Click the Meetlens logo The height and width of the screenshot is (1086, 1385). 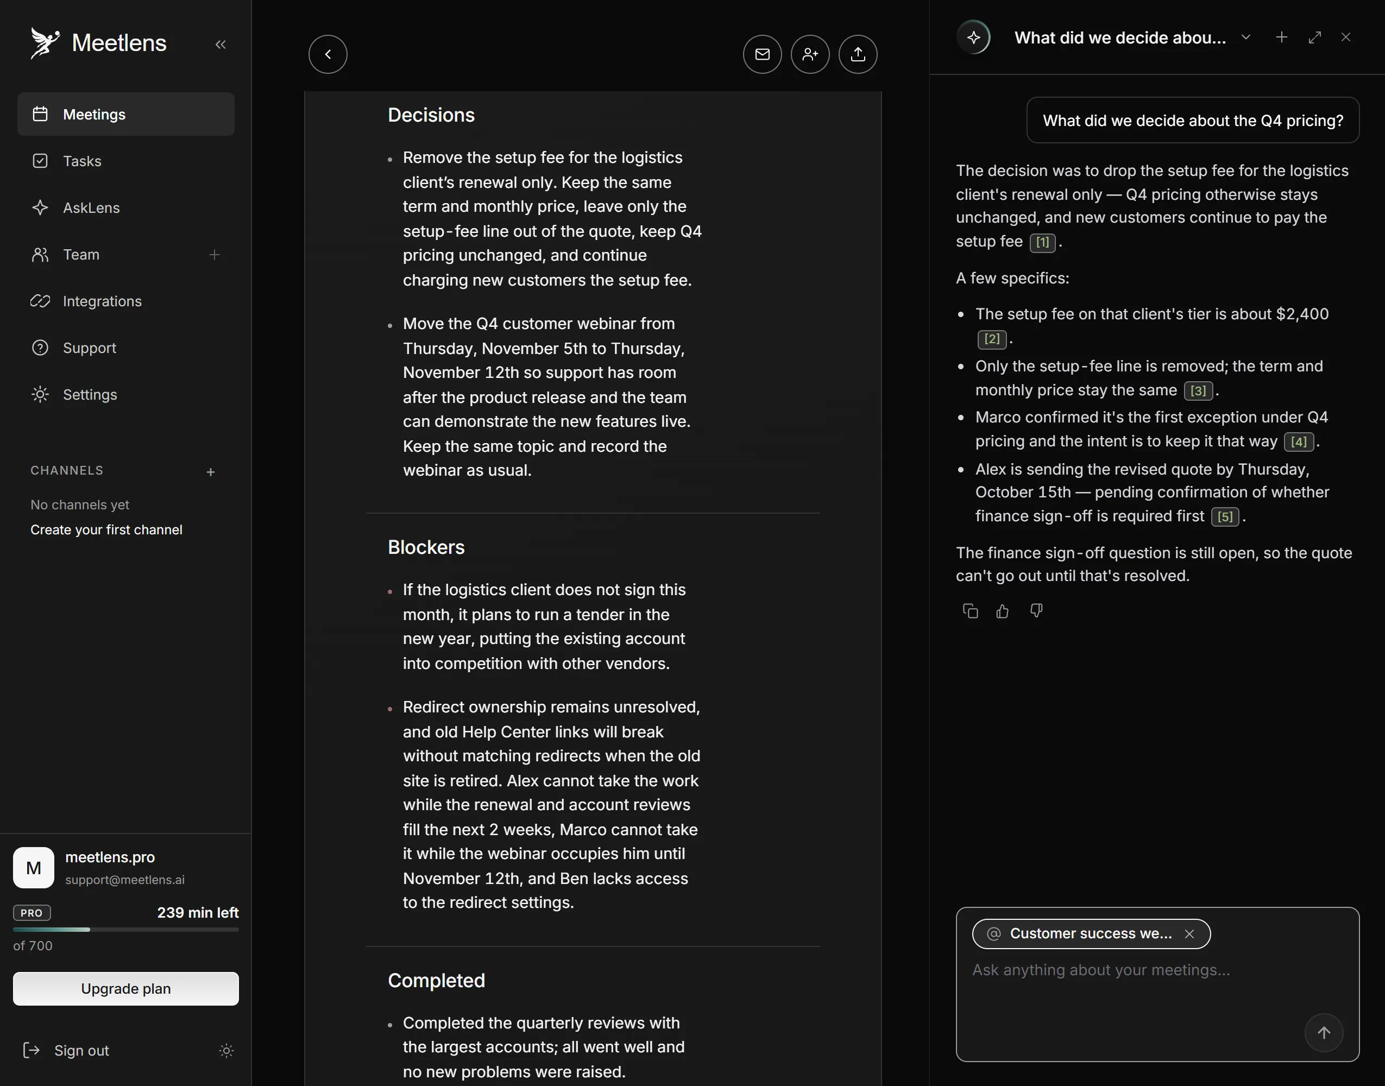pyautogui.click(x=98, y=43)
